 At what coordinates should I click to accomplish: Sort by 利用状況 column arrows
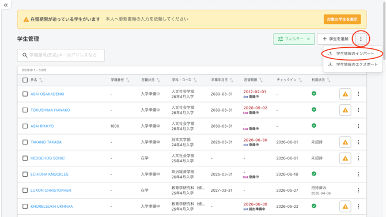point(328,80)
